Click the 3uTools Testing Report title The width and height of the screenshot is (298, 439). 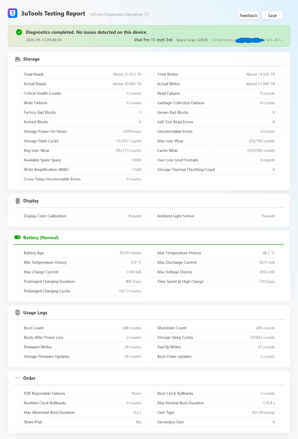click(x=53, y=13)
